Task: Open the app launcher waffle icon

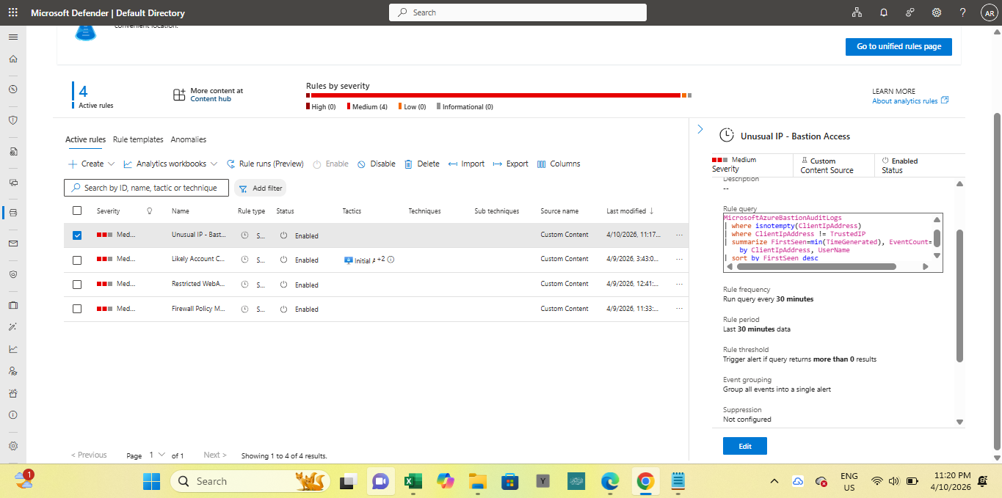Action: 12,12
